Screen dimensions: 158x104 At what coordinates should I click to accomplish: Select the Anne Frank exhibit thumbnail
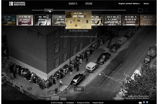click(x=78, y=20)
